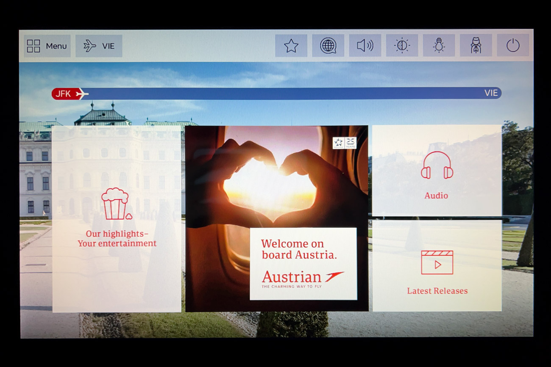Change language with the globe icon
The height and width of the screenshot is (367, 551).
point(328,46)
